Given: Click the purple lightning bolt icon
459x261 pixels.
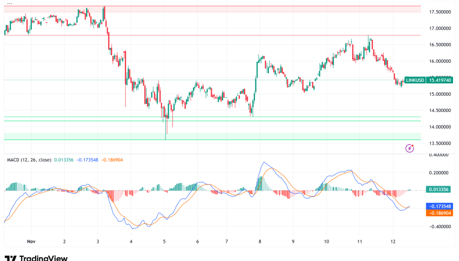Looking at the screenshot, I should point(409,147).
